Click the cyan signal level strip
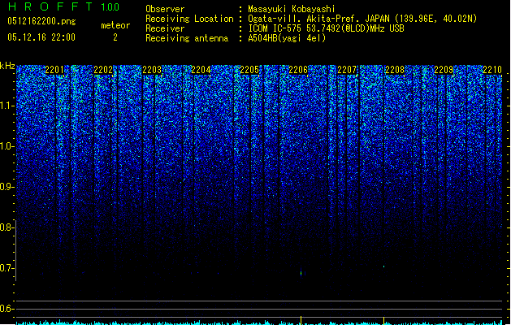Viewport: 511px width, 325px height. tap(259, 323)
